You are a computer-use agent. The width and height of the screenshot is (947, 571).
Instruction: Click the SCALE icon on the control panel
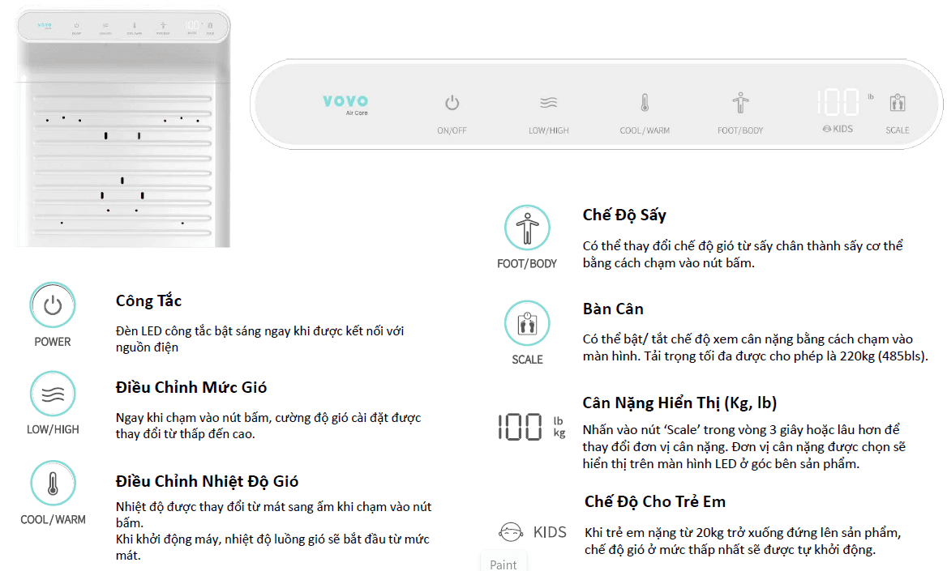point(897,104)
